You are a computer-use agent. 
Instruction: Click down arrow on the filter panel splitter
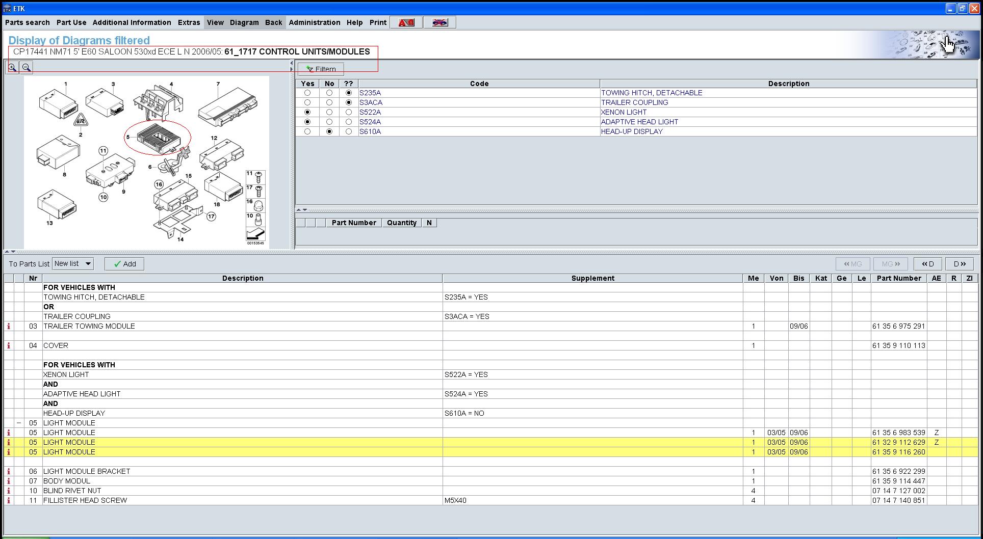pyautogui.click(x=305, y=209)
